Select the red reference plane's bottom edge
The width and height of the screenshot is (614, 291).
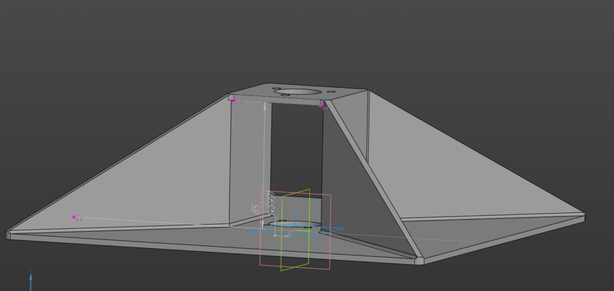tap(294, 266)
